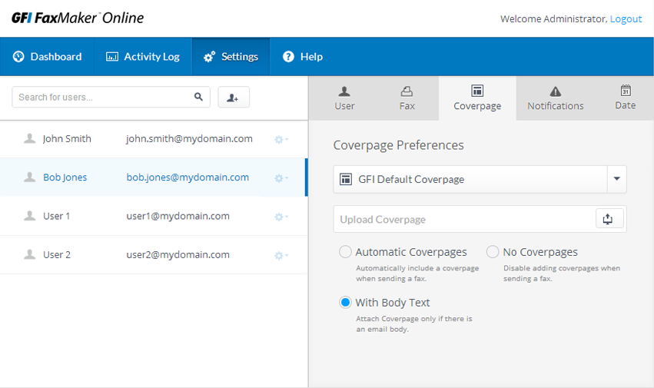Click the bob.jones@mydomain.com email
This screenshot has width=654, height=388.
188,177
